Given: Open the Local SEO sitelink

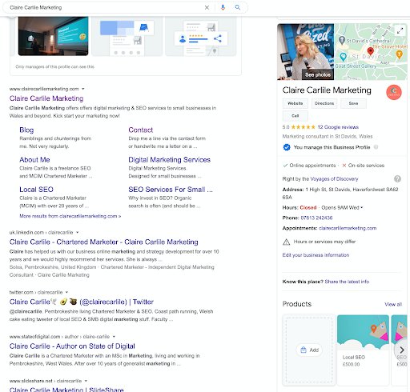Looking at the screenshot, I should click(x=36, y=190).
